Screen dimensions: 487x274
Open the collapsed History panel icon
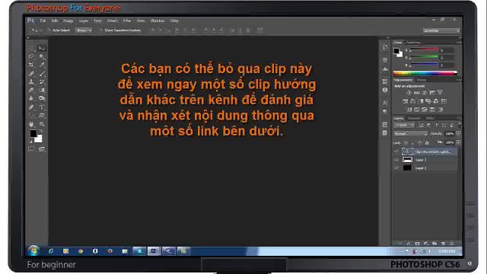click(385, 47)
